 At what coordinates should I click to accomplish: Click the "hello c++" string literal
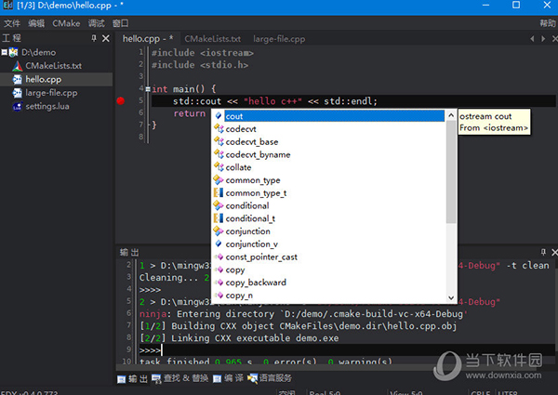pyautogui.click(x=272, y=101)
